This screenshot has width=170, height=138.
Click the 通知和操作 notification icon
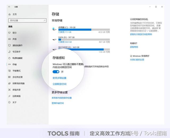point(10,45)
